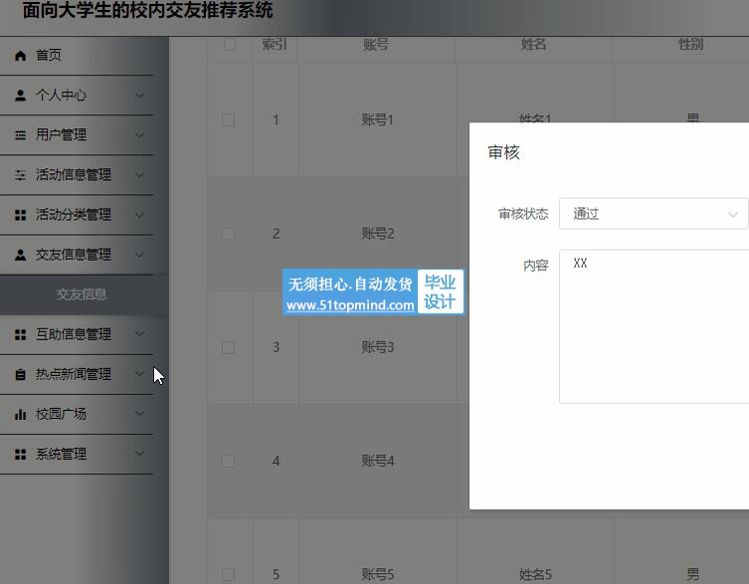The image size is (749, 584).
Task: Click the 活动分类管理 grid icon
Action: click(20, 215)
